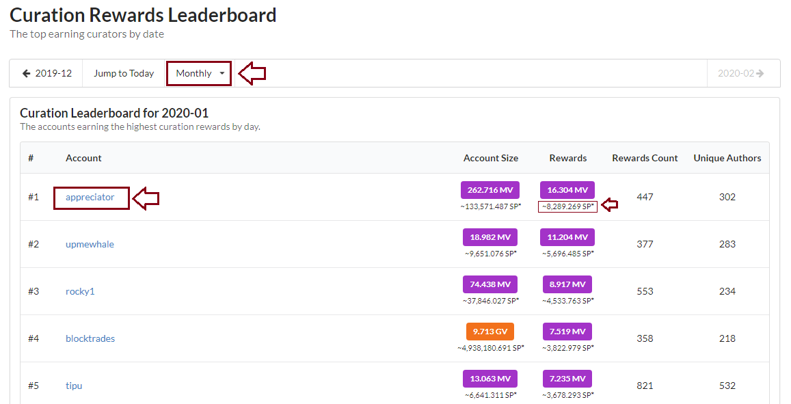Click the 13.063 MV account size badge

[x=490, y=379]
